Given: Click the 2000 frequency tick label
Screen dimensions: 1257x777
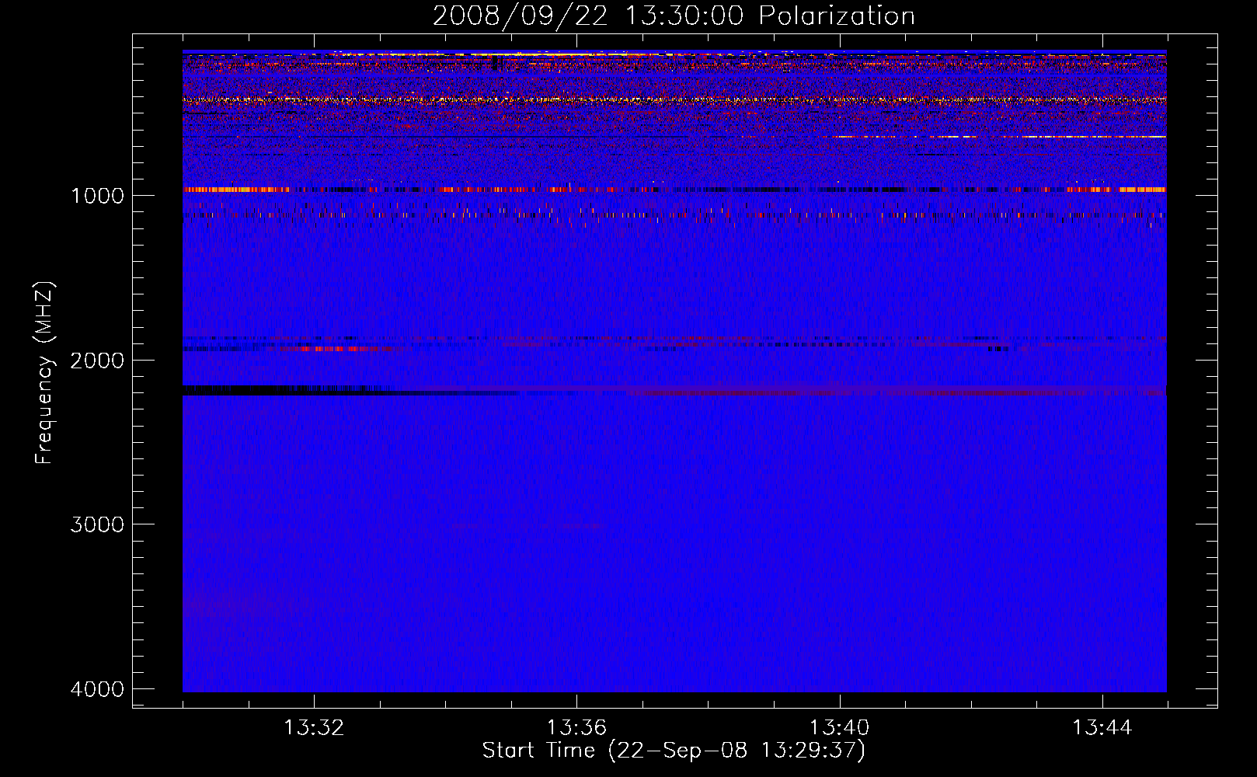Looking at the screenshot, I should pos(97,360).
